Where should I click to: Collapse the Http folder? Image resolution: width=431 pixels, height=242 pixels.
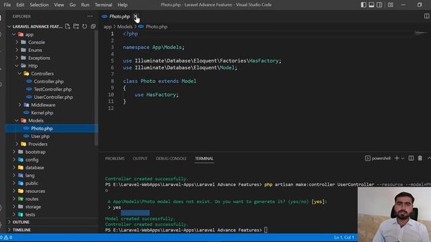tap(52, 66)
